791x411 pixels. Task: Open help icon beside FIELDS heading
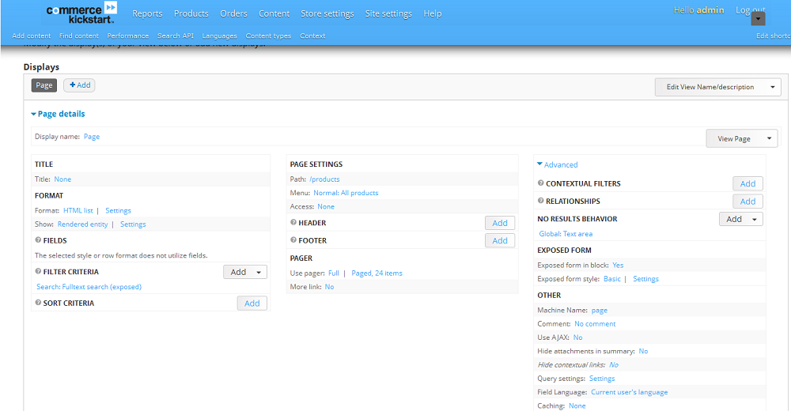(38, 240)
